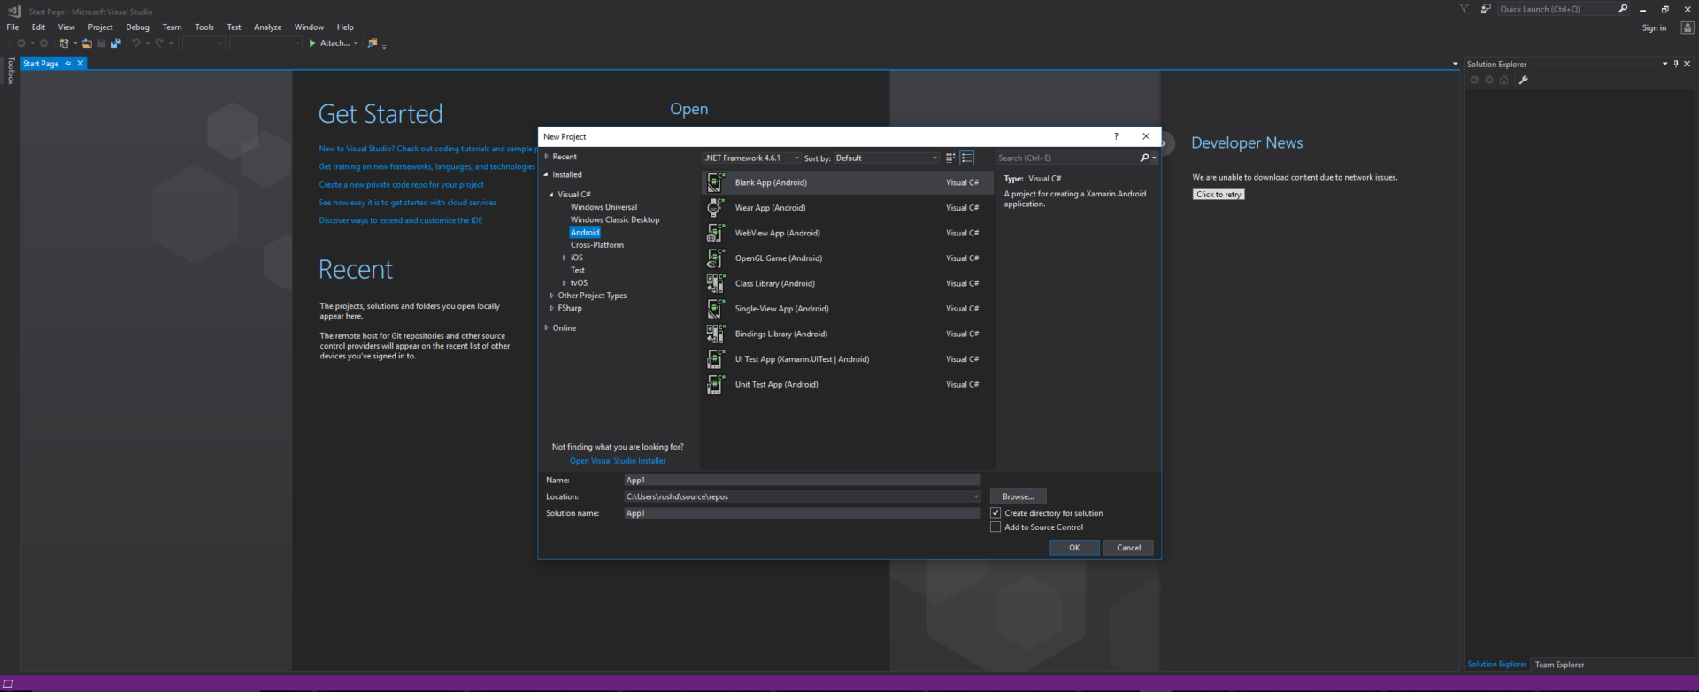Expand the Other Project Types node
The width and height of the screenshot is (1699, 692).
[552, 296]
